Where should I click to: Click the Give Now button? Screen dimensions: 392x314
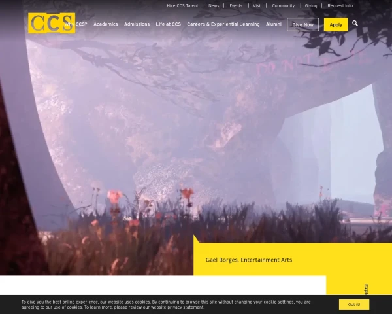303,25
